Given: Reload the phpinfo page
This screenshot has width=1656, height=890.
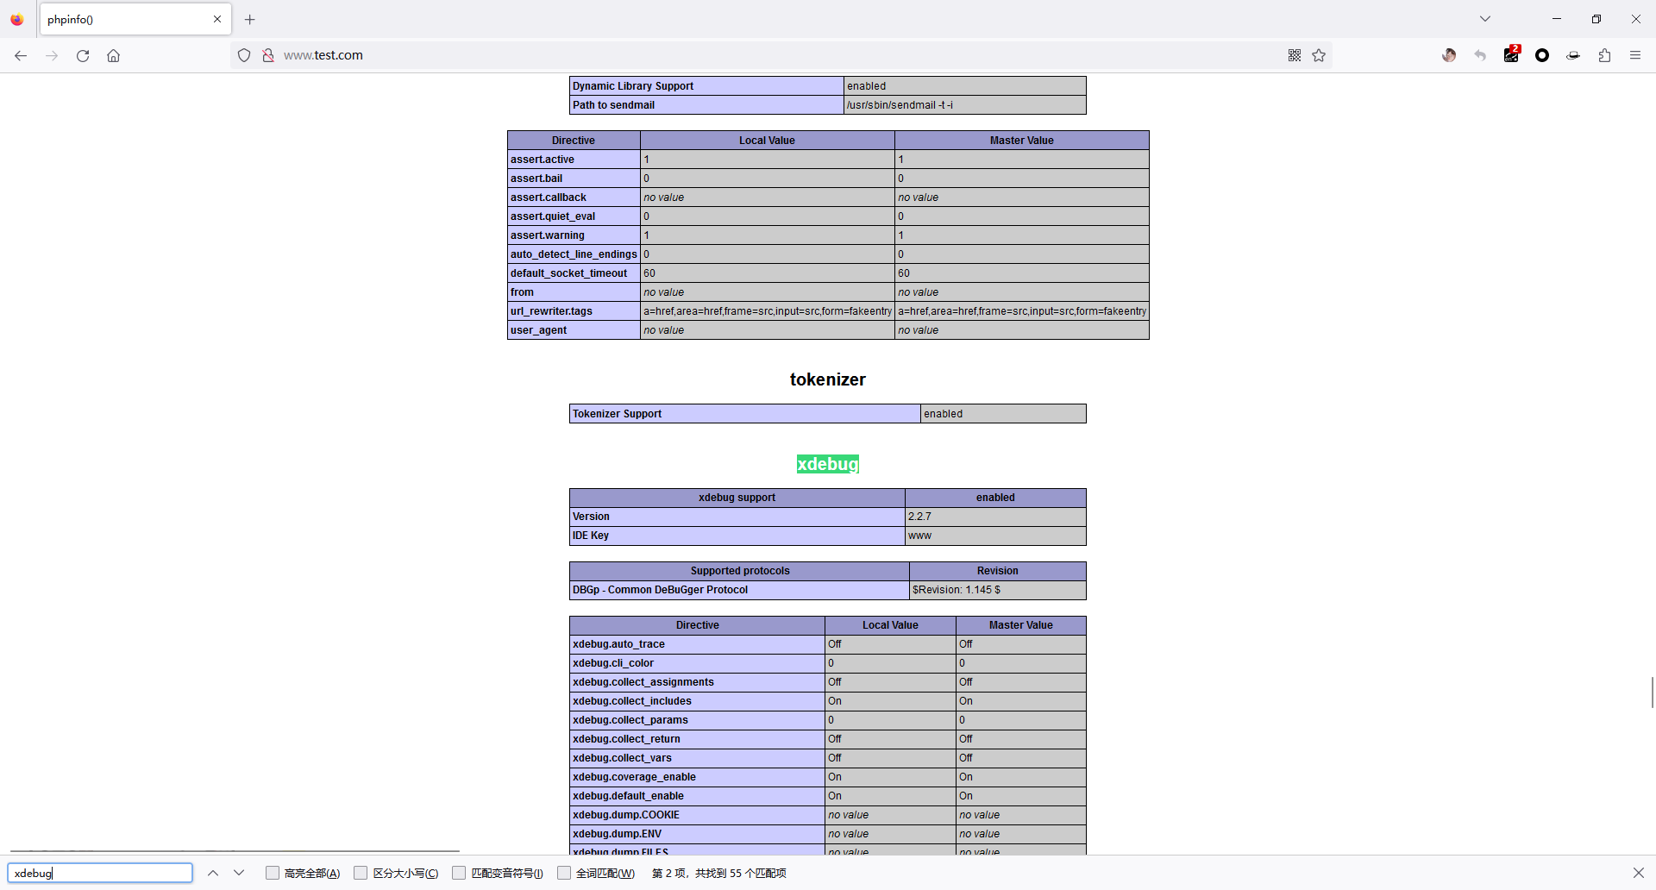Looking at the screenshot, I should point(83,56).
